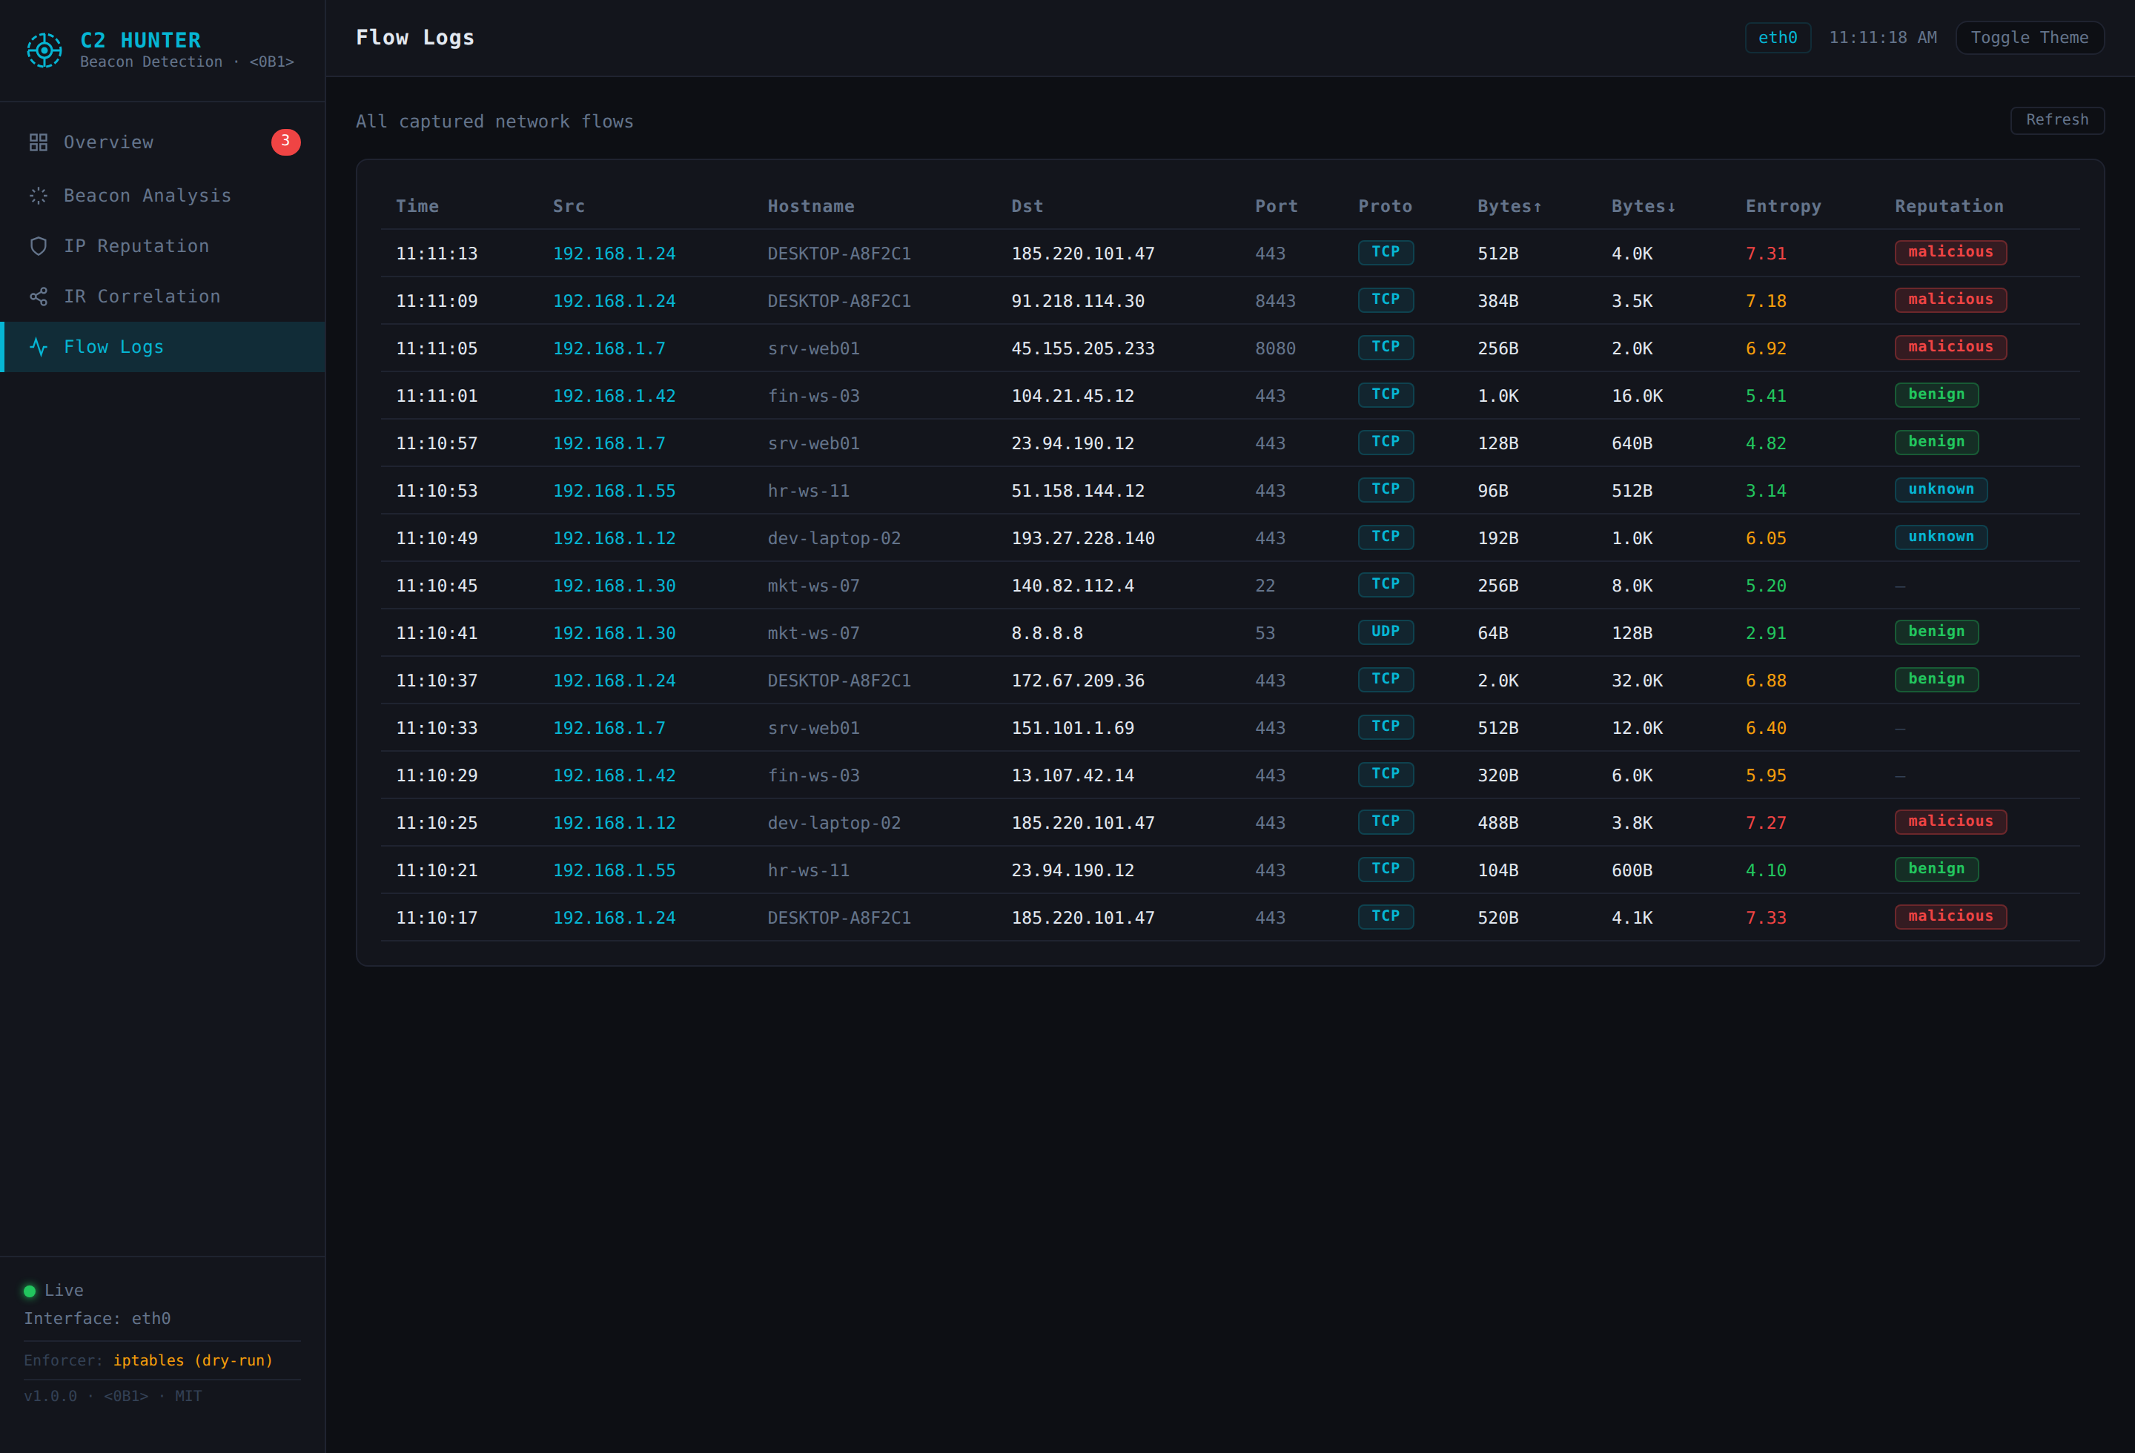Click the IR Correlation share-nodes icon

coord(38,297)
